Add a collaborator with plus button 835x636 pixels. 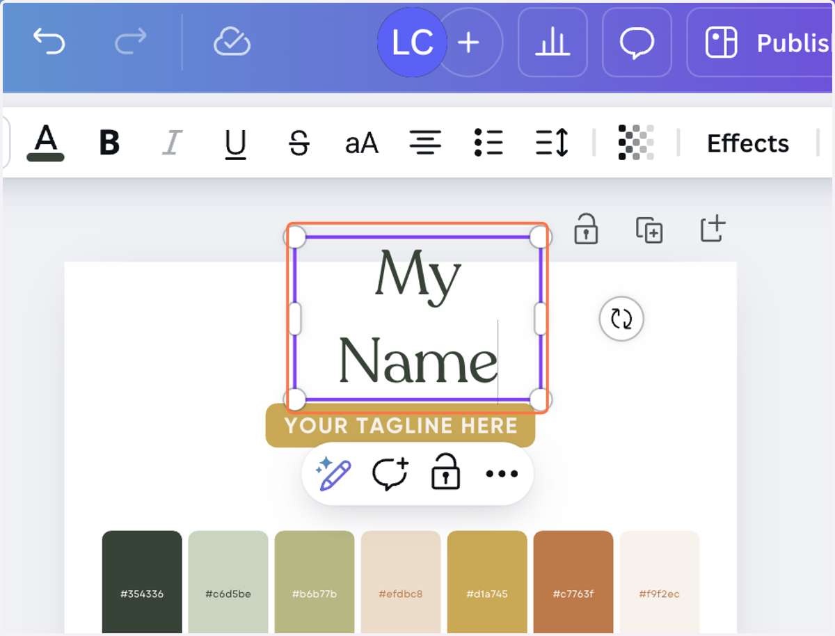(469, 42)
